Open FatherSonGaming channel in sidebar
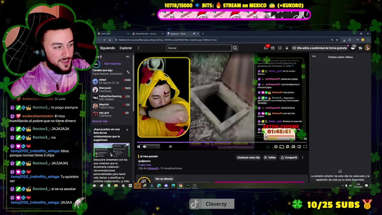382x215 pixels. (111, 98)
